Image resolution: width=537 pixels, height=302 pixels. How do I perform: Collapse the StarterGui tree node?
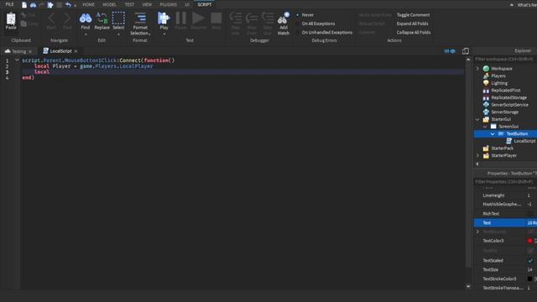point(477,119)
